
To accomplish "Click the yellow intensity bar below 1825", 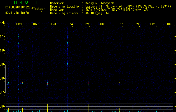I will pos(88,108).
